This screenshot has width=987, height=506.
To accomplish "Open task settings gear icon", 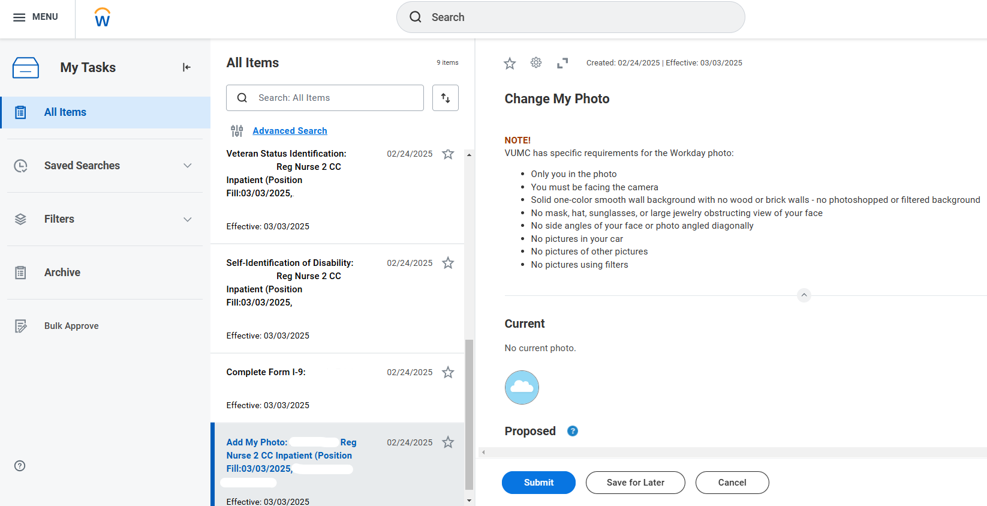I will 536,63.
